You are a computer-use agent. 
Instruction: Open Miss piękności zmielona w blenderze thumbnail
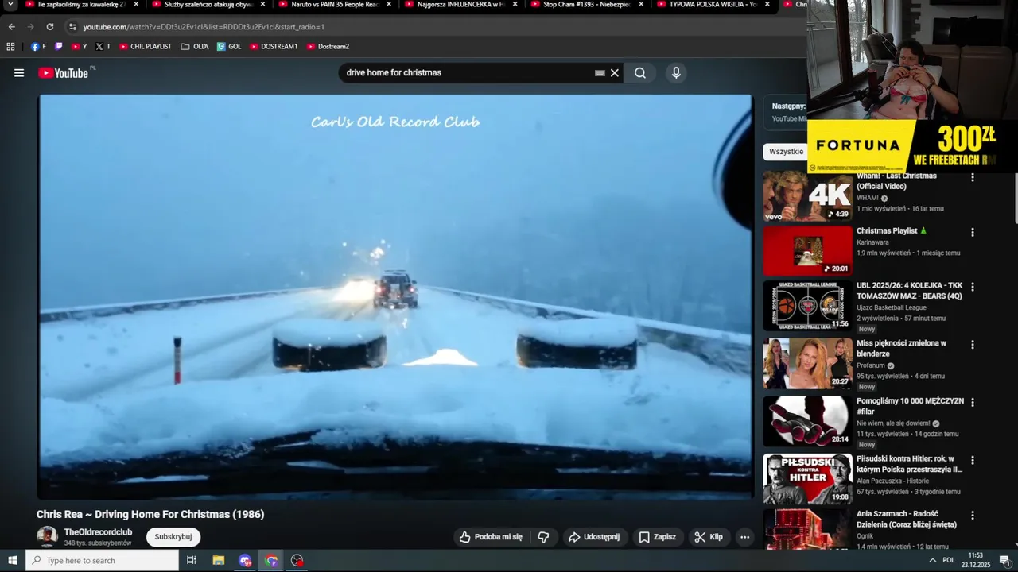pos(807,364)
